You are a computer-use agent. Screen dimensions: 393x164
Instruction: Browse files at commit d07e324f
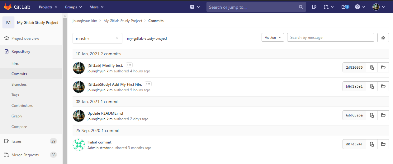tap(383, 144)
